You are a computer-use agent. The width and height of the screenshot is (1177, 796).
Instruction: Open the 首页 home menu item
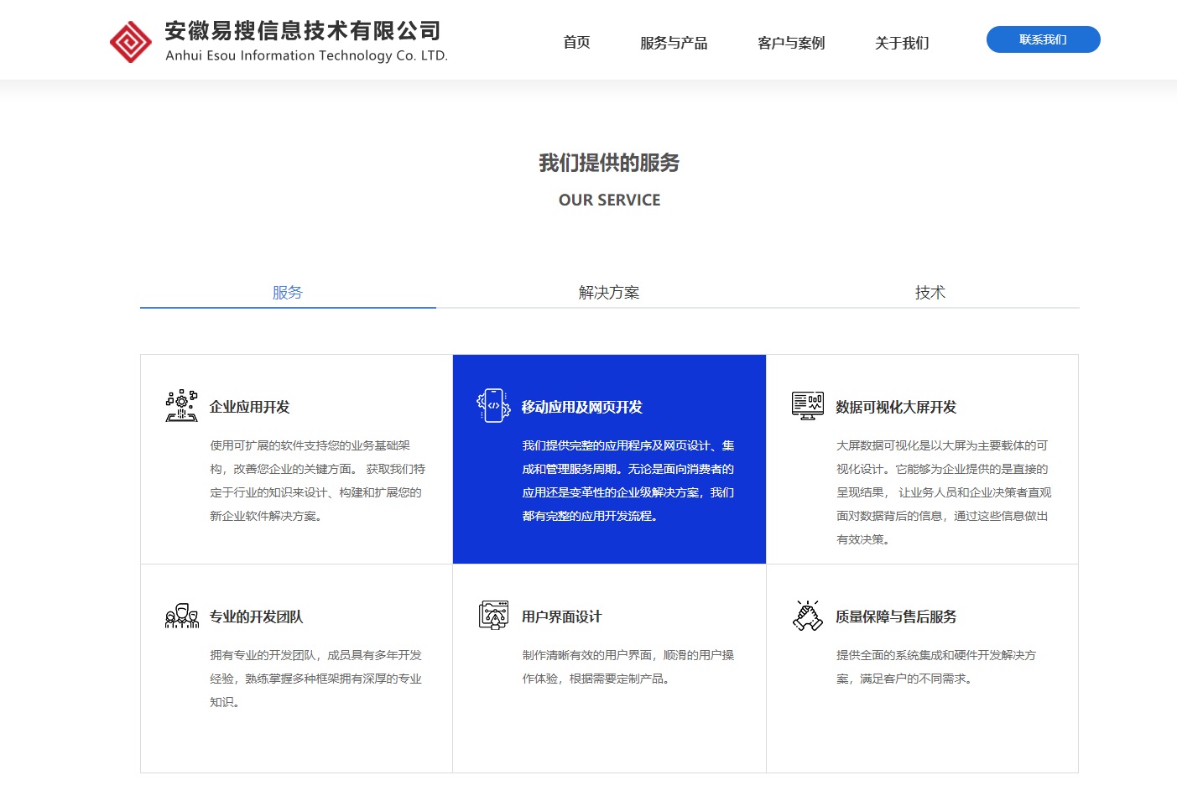[576, 43]
